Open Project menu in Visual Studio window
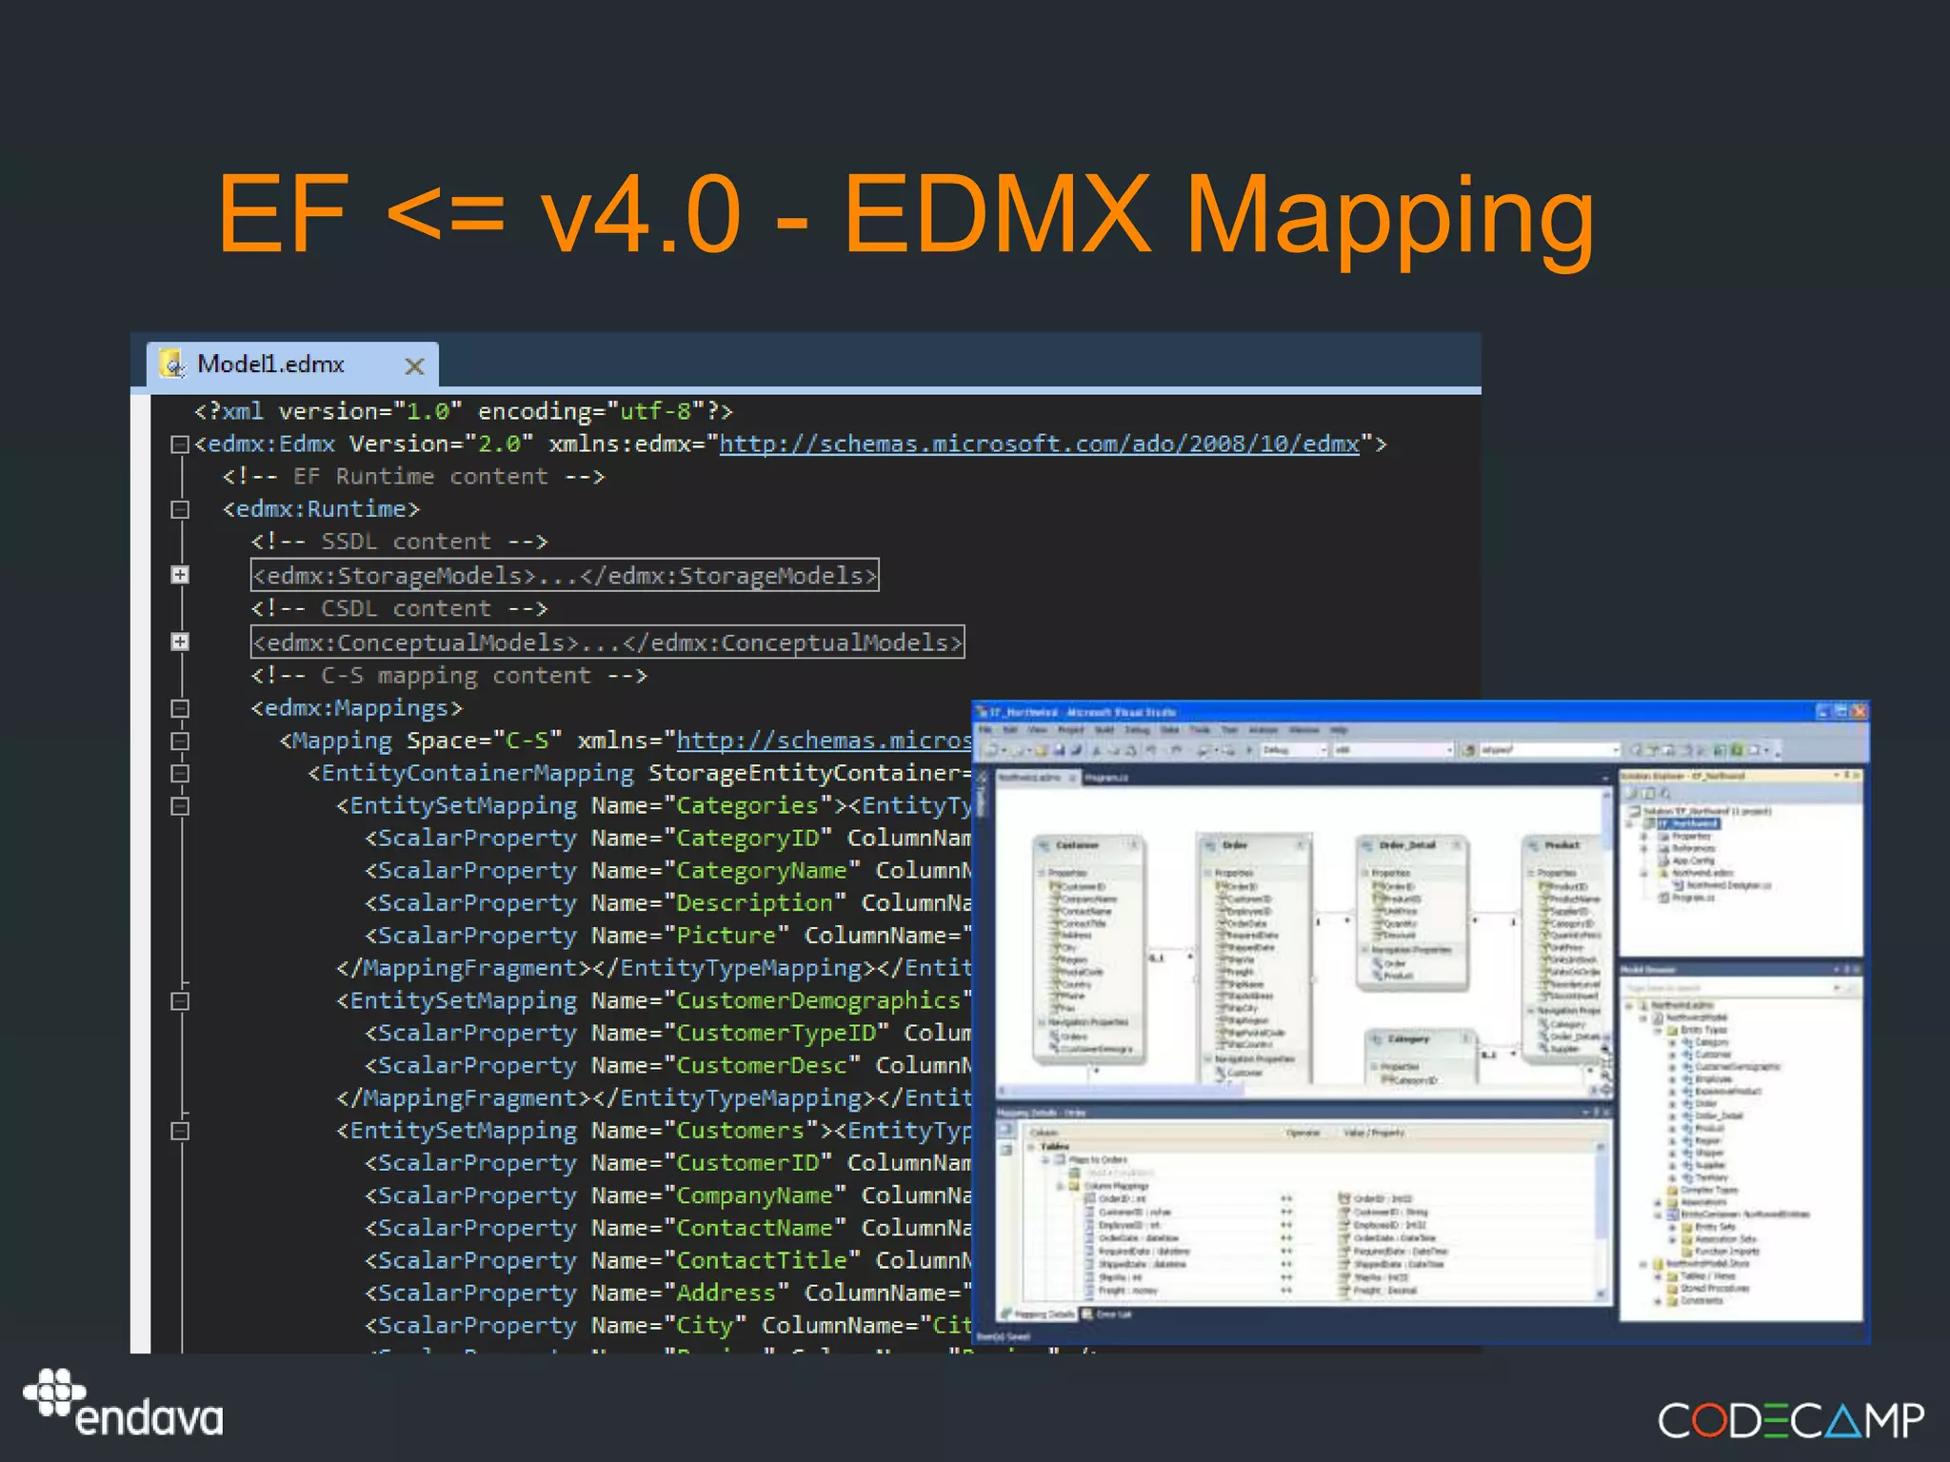The width and height of the screenshot is (1950, 1462). (x=1071, y=730)
